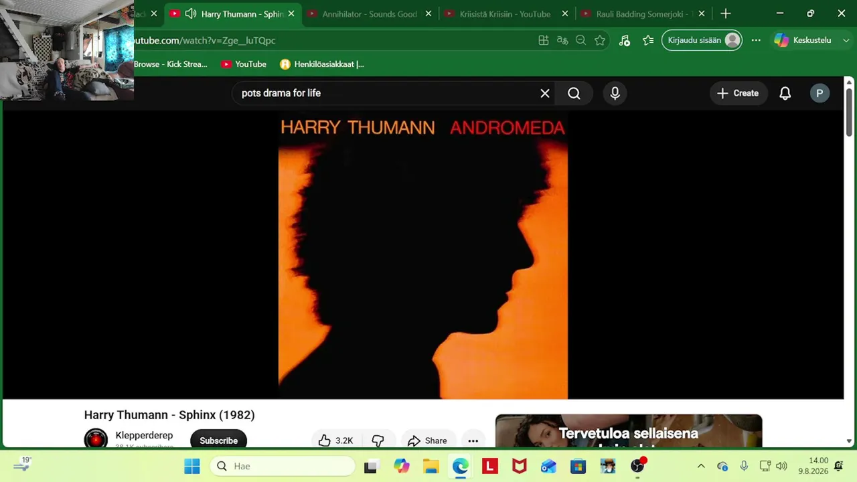Click the YouTube search magnifier button
Viewport: 857px width, 482px height.
[x=574, y=93]
